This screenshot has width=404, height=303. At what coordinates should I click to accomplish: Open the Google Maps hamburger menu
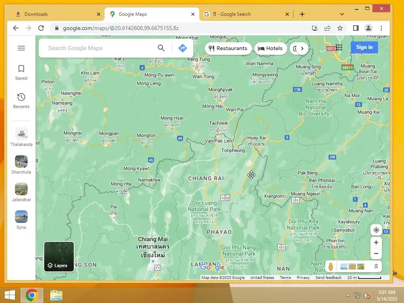tap(21, 48)
